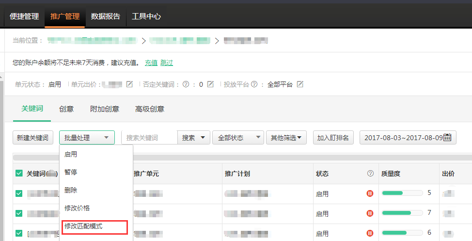Open help icon beside 否定关键词
472x241 pixels.
point(186,84)
